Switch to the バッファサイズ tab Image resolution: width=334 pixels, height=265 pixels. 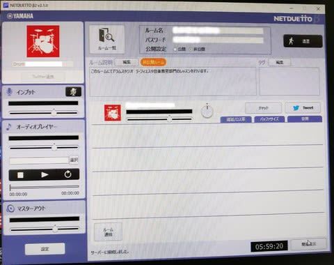tap(269, 119)
